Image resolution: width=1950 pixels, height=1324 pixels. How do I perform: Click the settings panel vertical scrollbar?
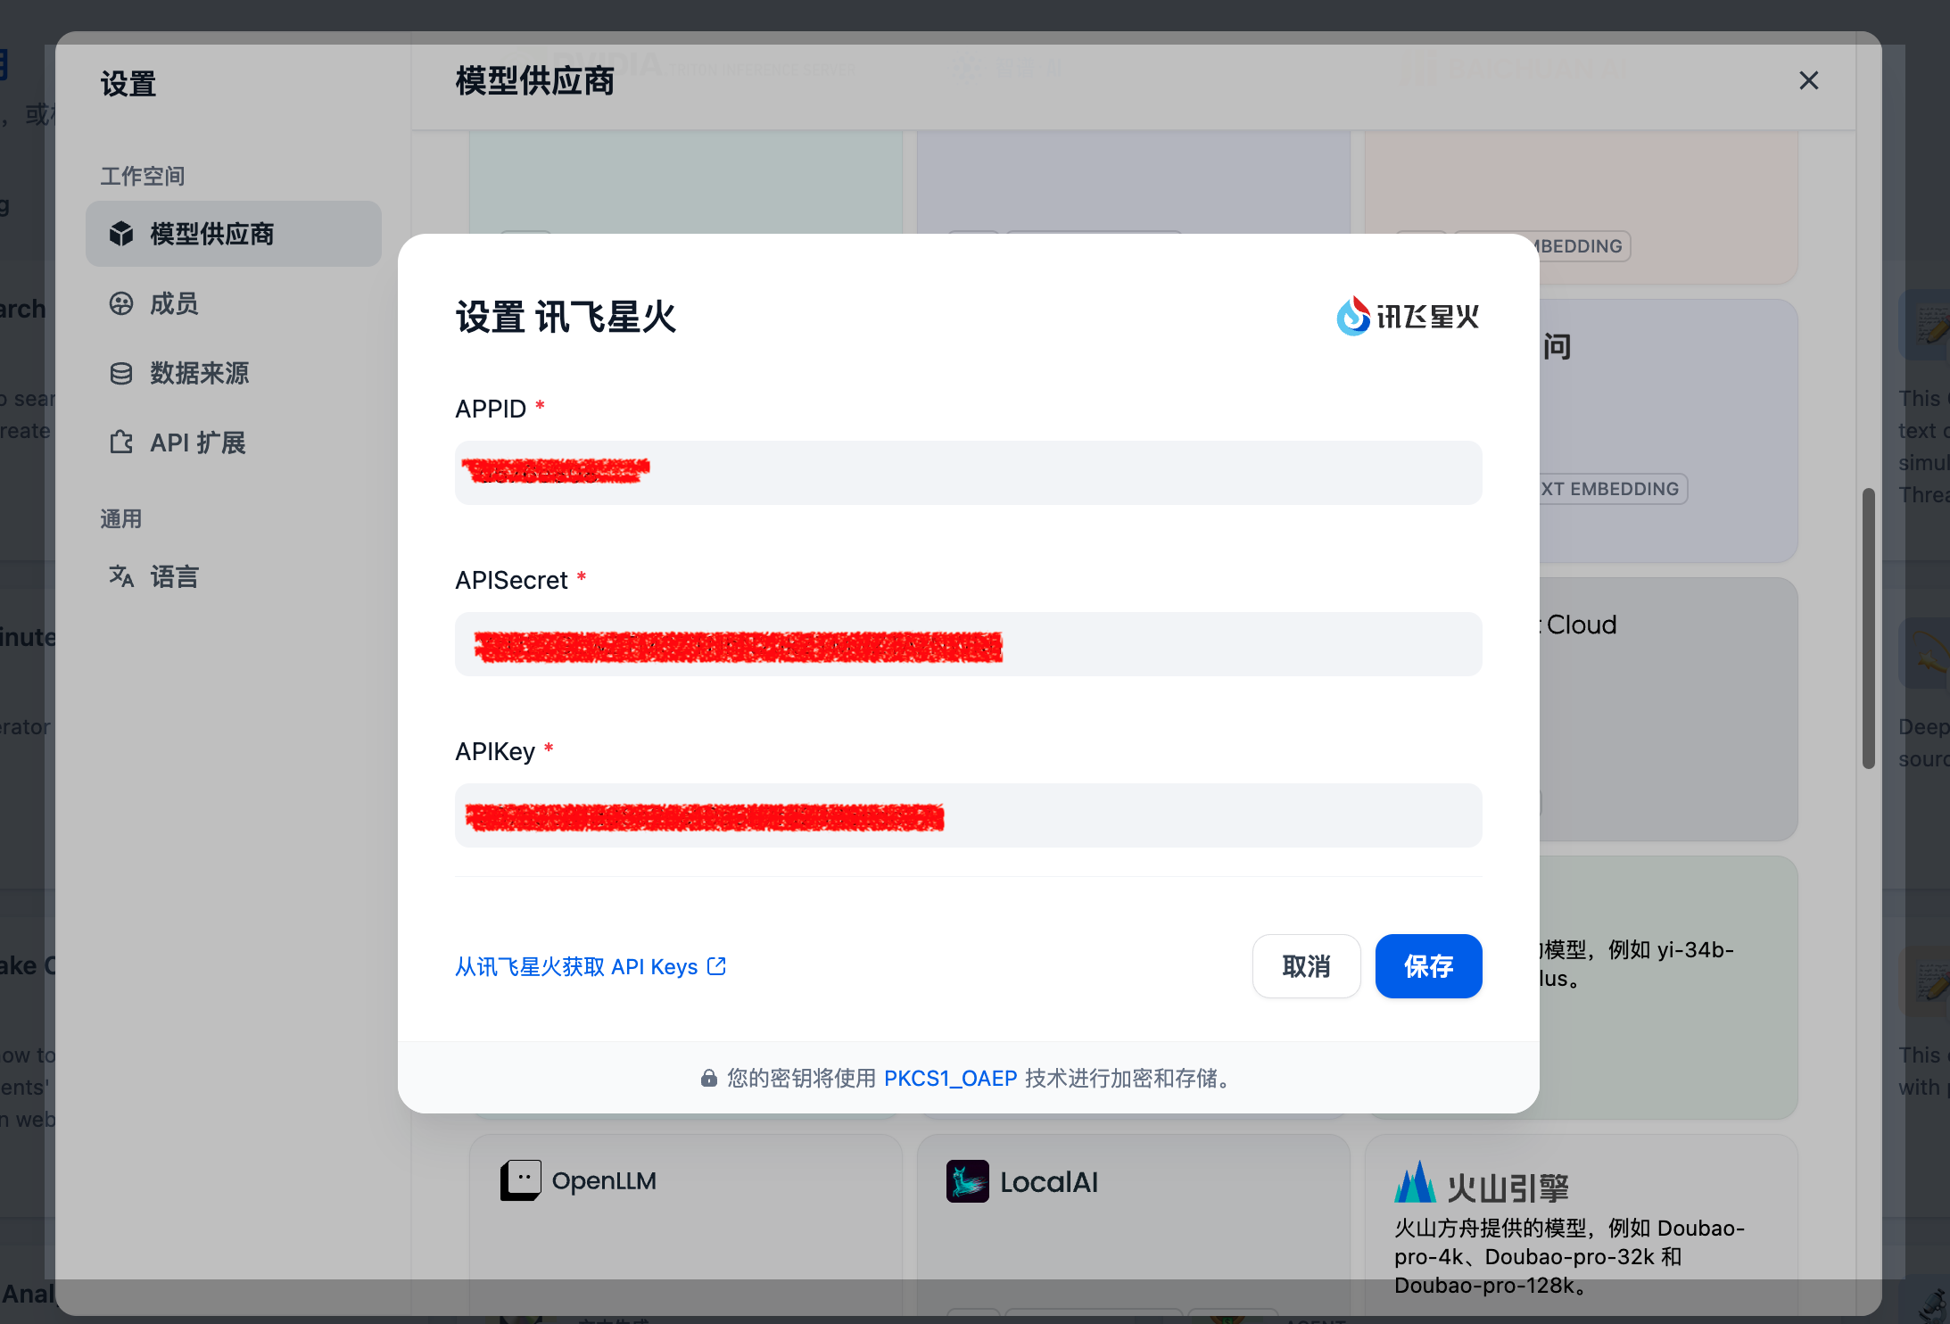(1869, 628)
